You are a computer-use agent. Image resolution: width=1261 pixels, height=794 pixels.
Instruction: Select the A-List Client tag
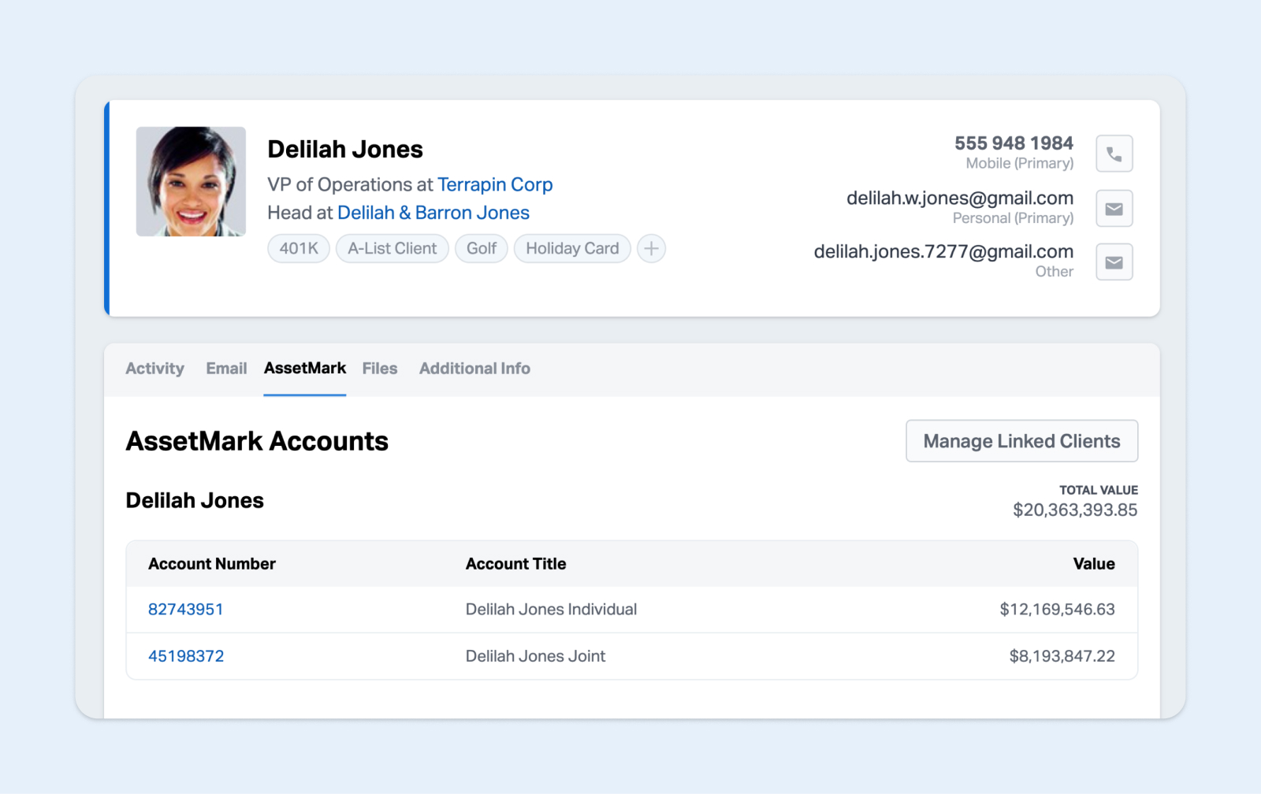392,249
